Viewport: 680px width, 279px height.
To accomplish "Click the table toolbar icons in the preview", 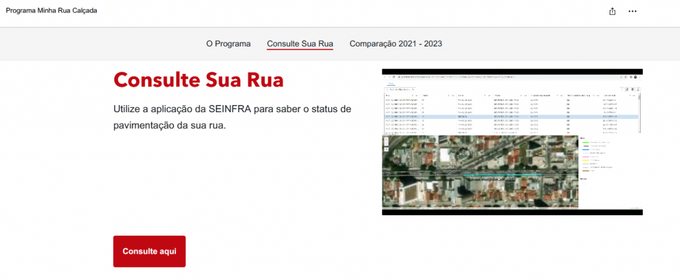I will (x=632, y=88).
